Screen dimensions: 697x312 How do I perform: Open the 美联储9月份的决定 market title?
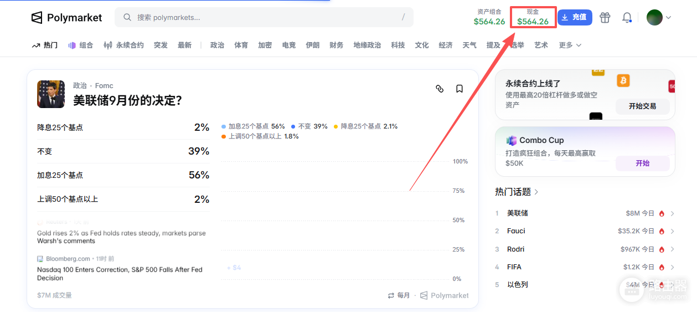pyautogui.click(x=127, y=100)
